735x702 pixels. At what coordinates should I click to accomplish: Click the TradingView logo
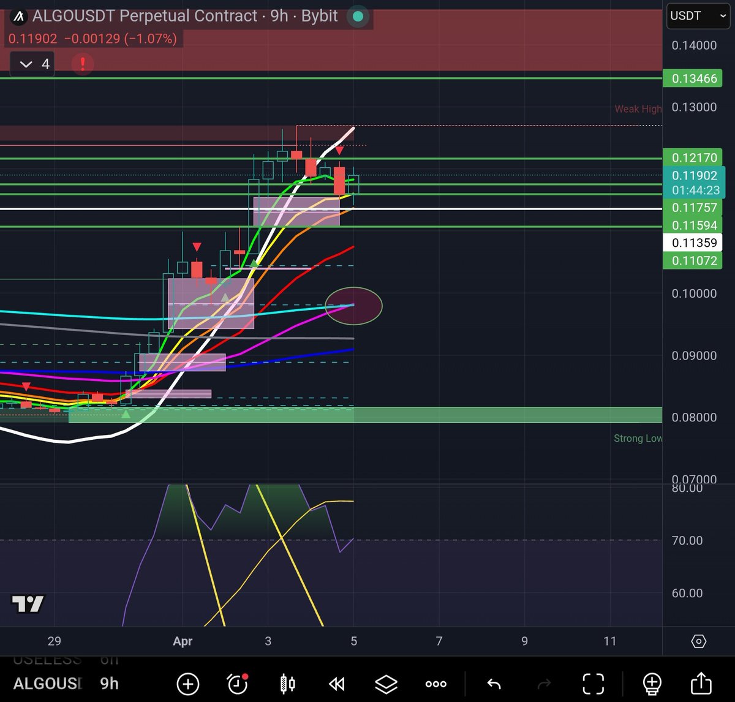click(x=28, y=604)
